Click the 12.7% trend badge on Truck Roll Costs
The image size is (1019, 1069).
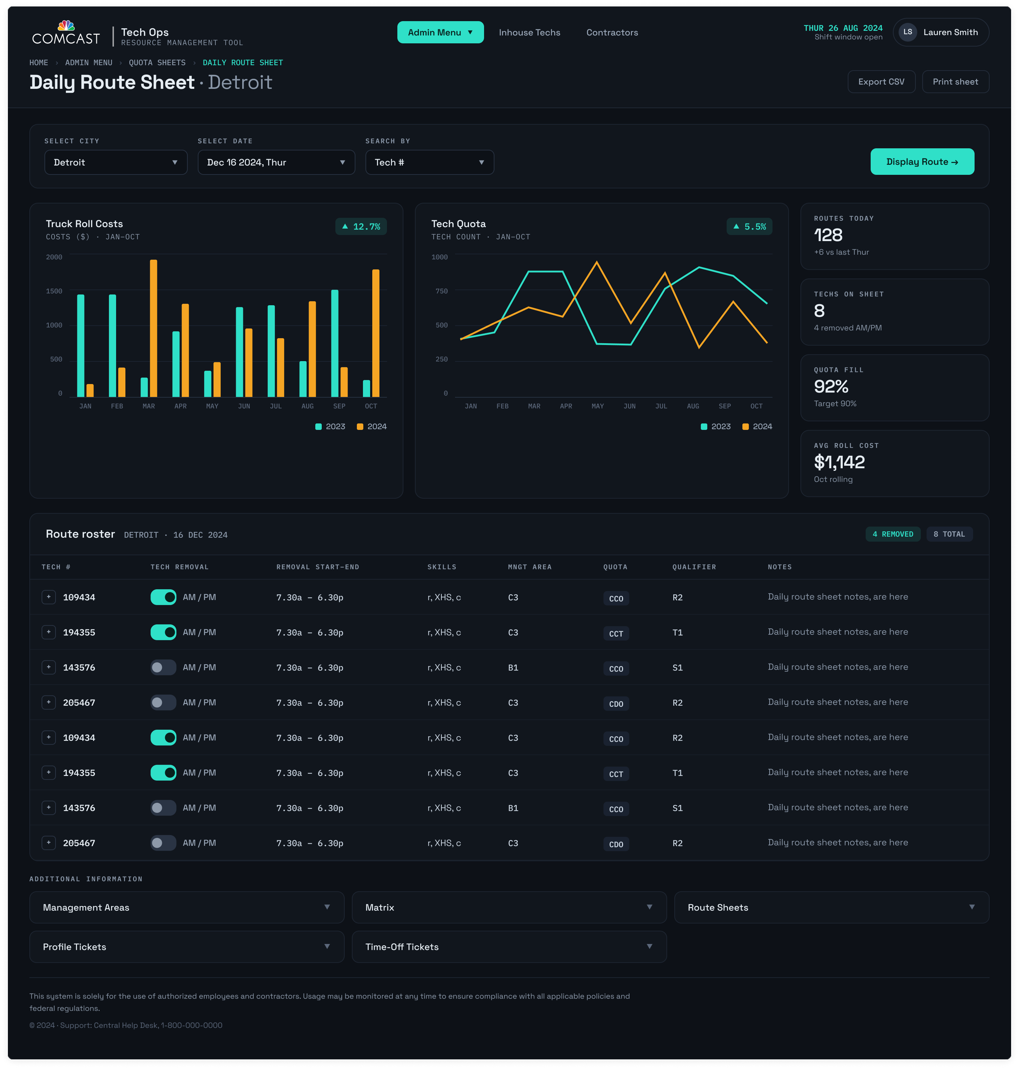coord(361,226)
